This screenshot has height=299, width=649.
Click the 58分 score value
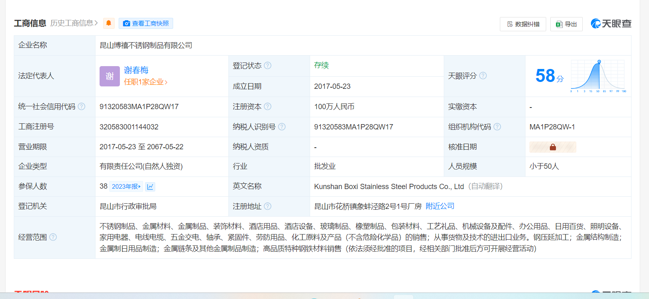coord(549,76)
